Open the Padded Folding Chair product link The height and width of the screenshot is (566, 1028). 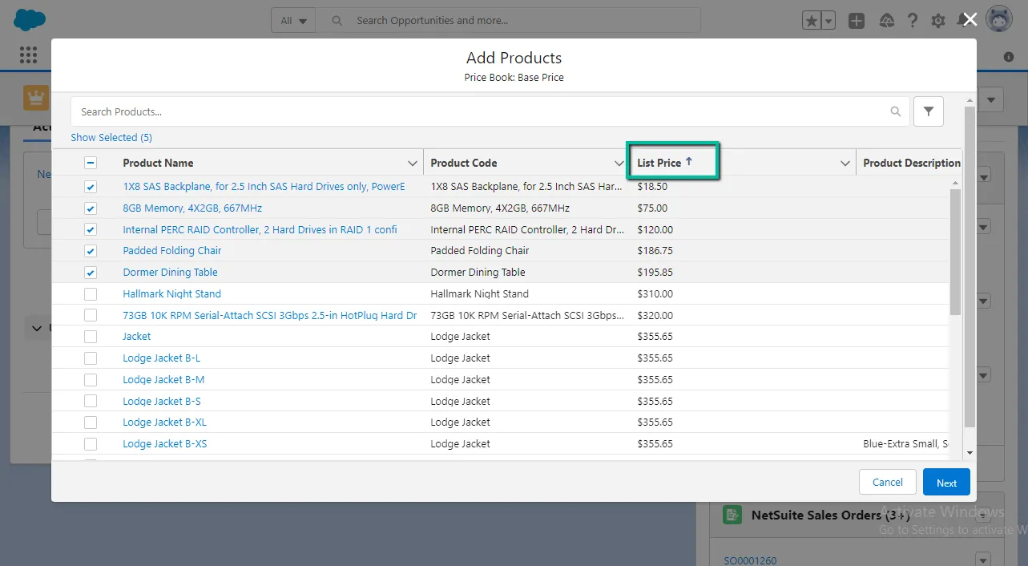click(171, 251)
